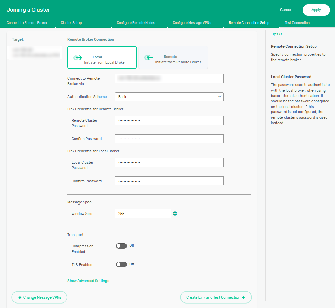This screenshot has height=308, width=335.
Task: Expand Show Advanced Settings
Action: click(x=88, y=281)
